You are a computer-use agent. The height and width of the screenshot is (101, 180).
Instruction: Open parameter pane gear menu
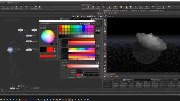92,19
